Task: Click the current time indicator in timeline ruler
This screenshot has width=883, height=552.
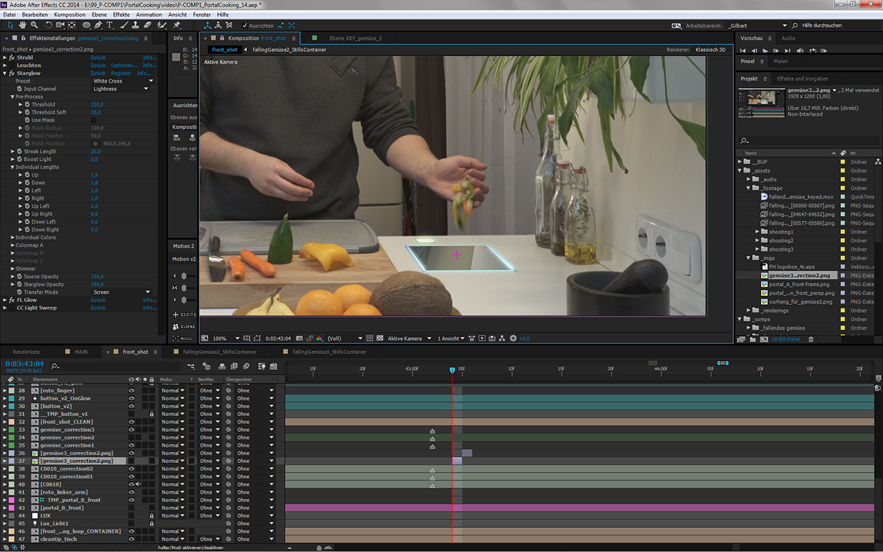Action: tap(453, 371)
